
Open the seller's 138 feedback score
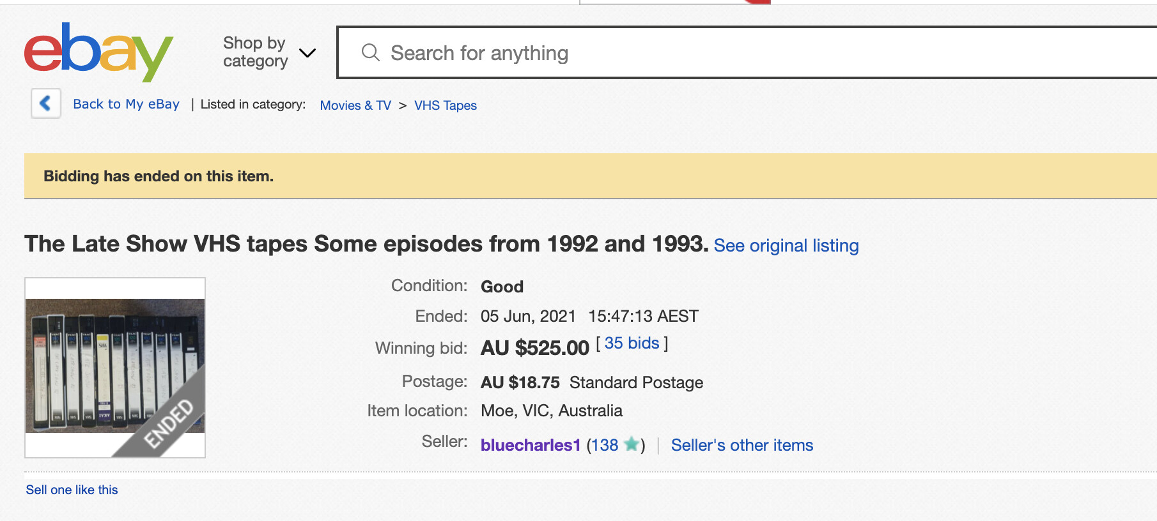tap(605, 445)
